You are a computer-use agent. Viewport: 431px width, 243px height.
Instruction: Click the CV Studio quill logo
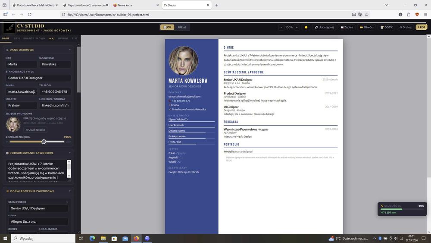click(9, 28)
